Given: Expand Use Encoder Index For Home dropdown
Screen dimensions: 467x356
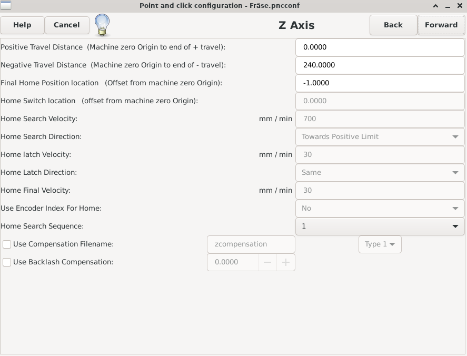Looking at the screenshot, I should pos(380,209).
